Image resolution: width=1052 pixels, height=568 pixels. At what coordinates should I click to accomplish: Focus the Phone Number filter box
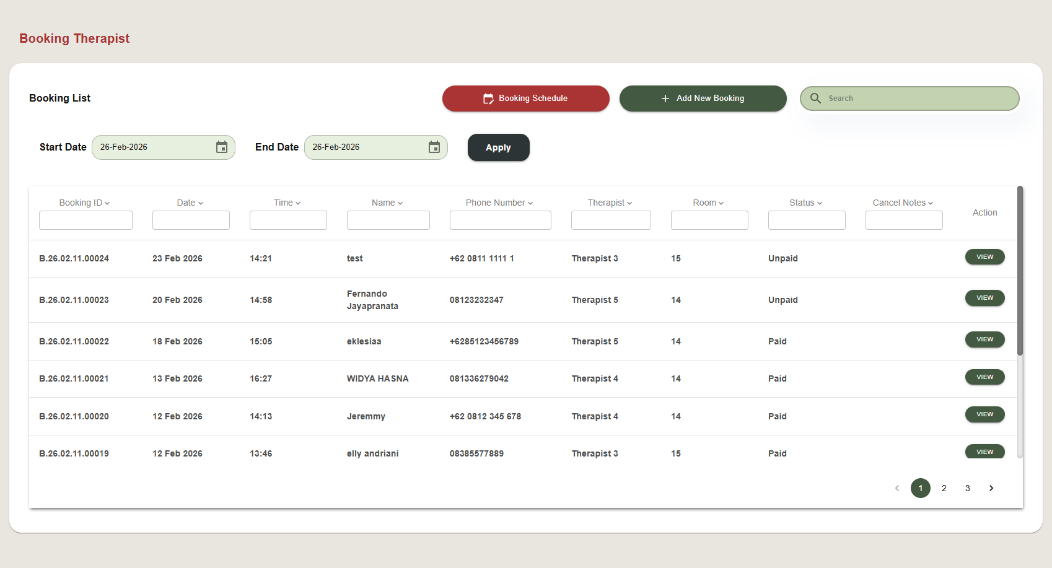501,220
